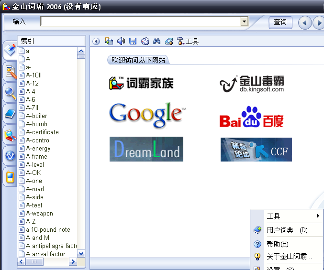Select 'A-certificate' in the index list
This screenshot has width=324, height=270.
coord(42,132)
